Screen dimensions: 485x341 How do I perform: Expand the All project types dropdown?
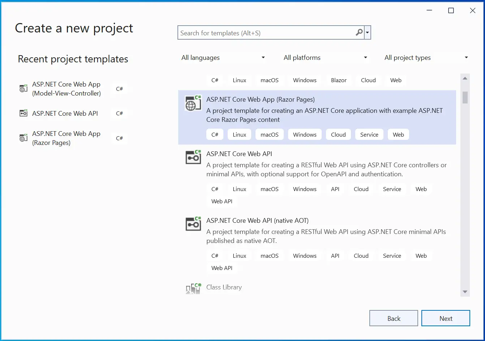click(426, 58)
